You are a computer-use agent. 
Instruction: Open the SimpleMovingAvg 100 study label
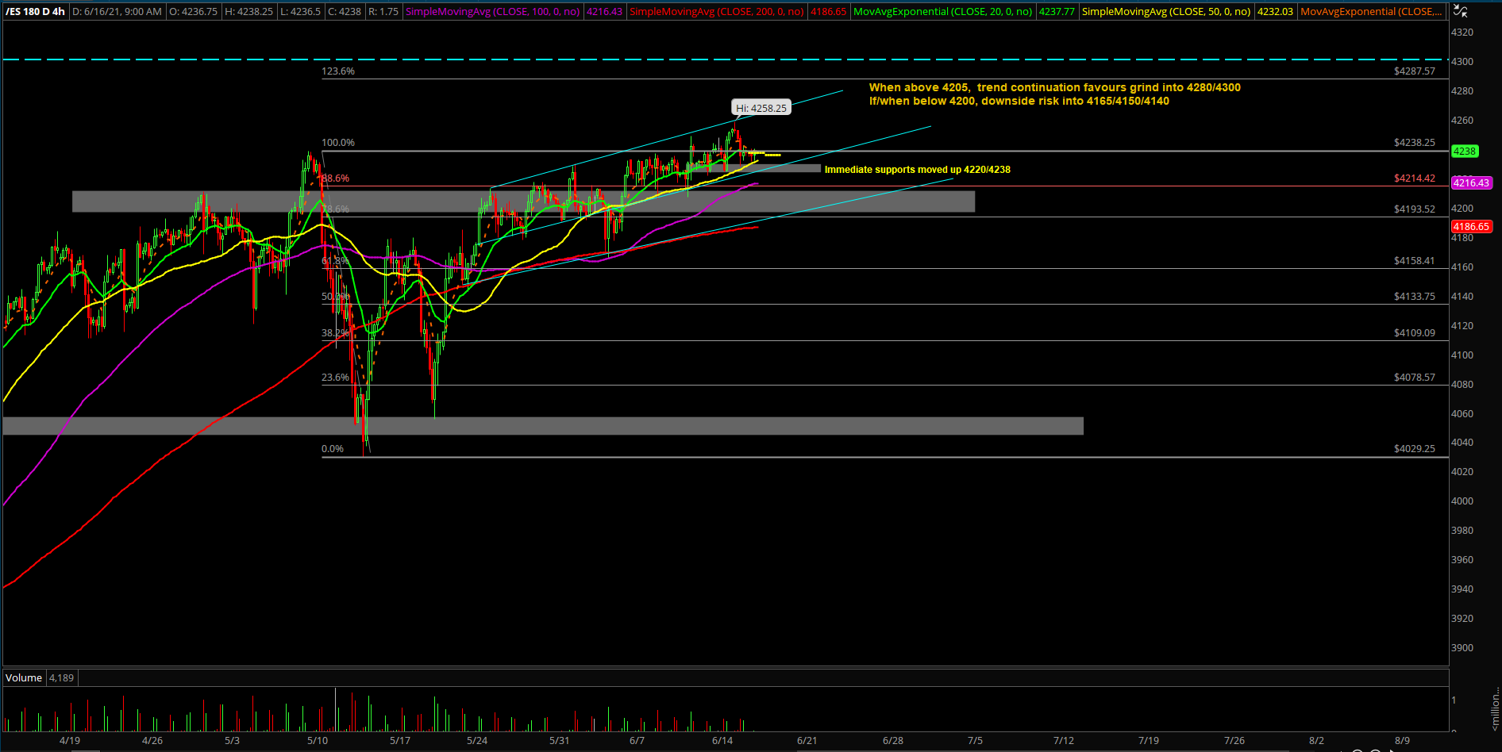[492, 12]
